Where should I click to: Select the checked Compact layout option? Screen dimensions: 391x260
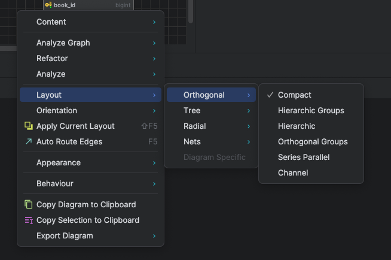coord(294,95)
